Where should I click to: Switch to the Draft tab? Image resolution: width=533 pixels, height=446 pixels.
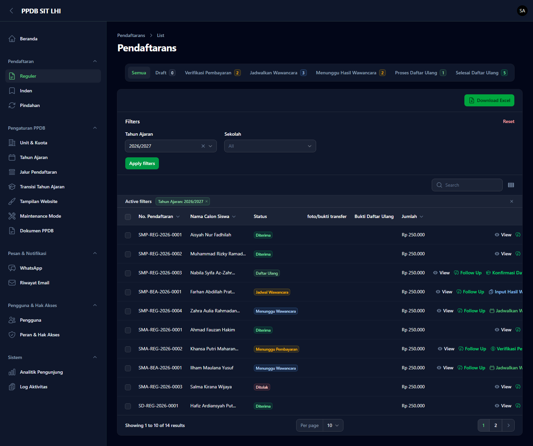click(x=165, y=73)
